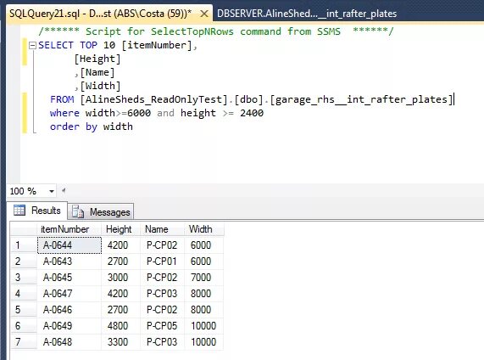484x360 pixels.
Task: Click the value 6000 in where clause
Action: [x=139, y=113]
